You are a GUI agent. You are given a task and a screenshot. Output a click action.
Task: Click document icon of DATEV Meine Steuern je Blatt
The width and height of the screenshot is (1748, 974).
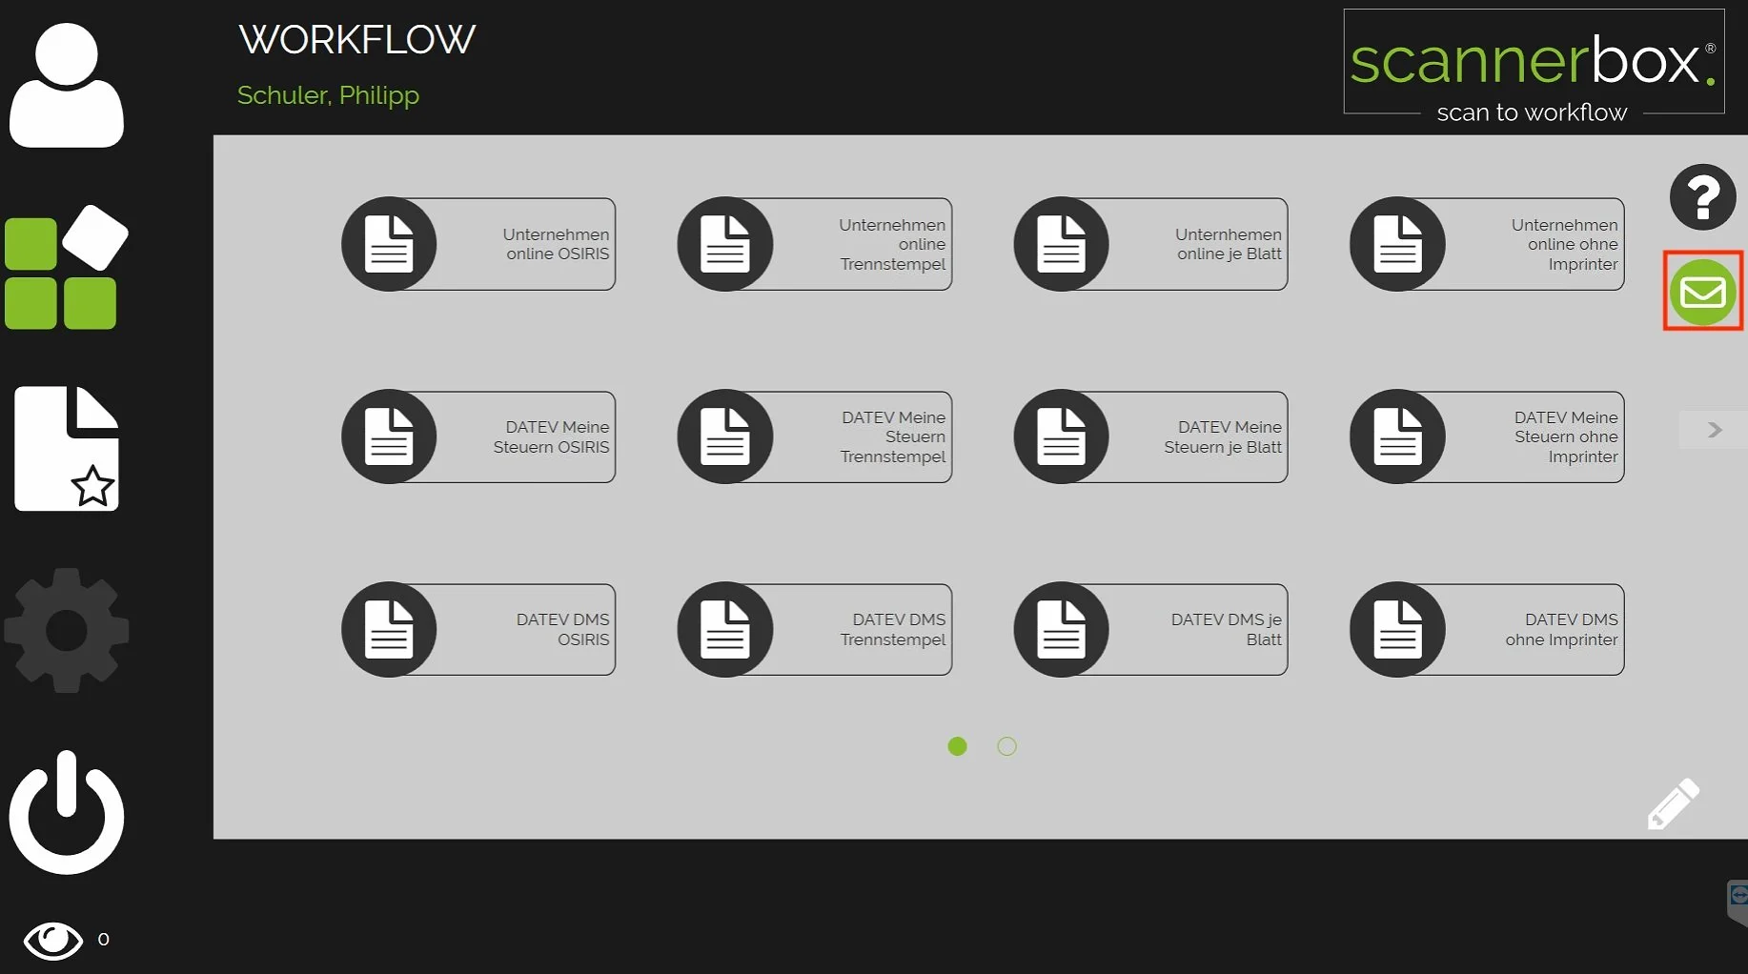tap(1061, 436)
